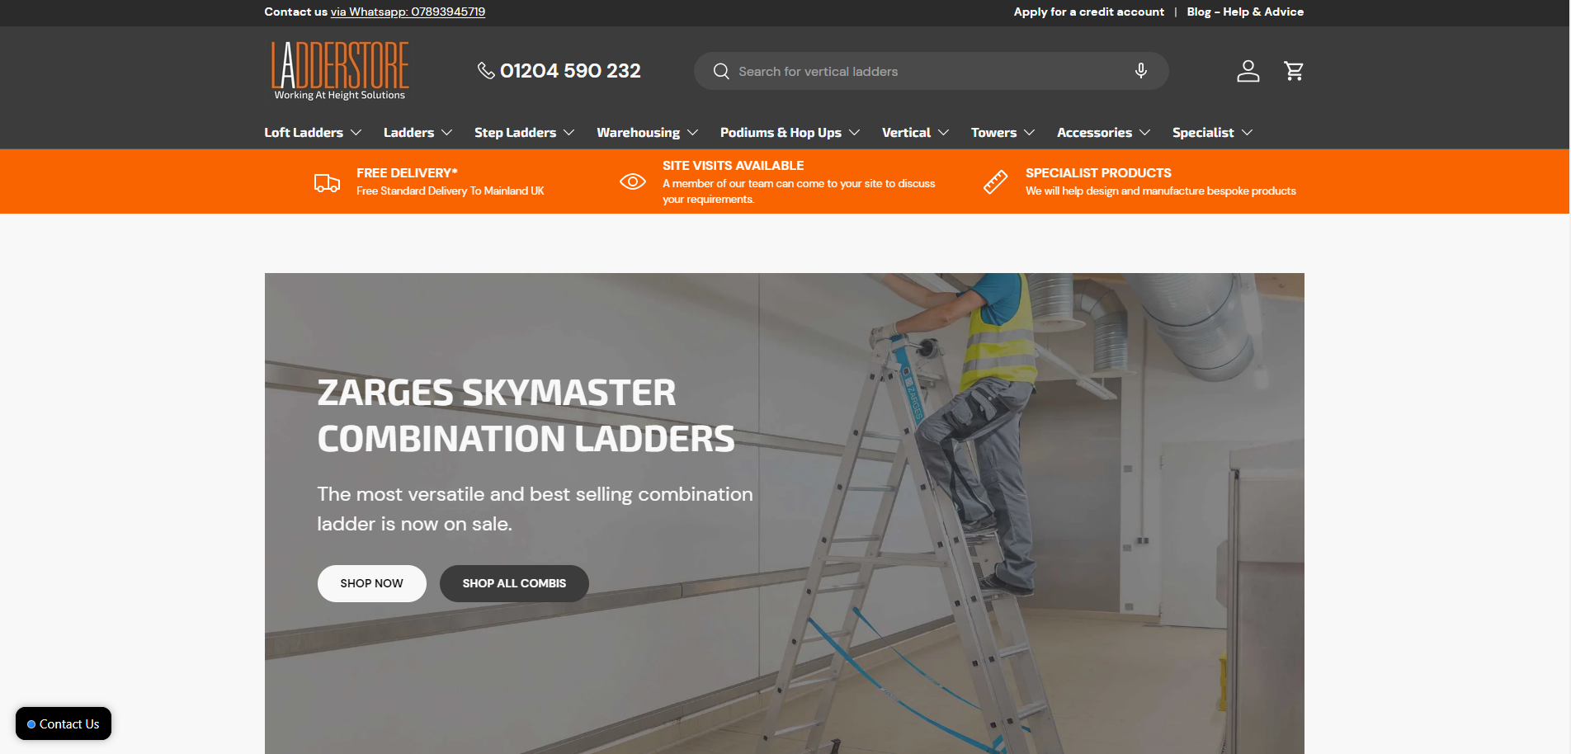Expand Podiums & Hop Ups menu
Viewport: 1571px width, 754px height.
coord(790,133)
